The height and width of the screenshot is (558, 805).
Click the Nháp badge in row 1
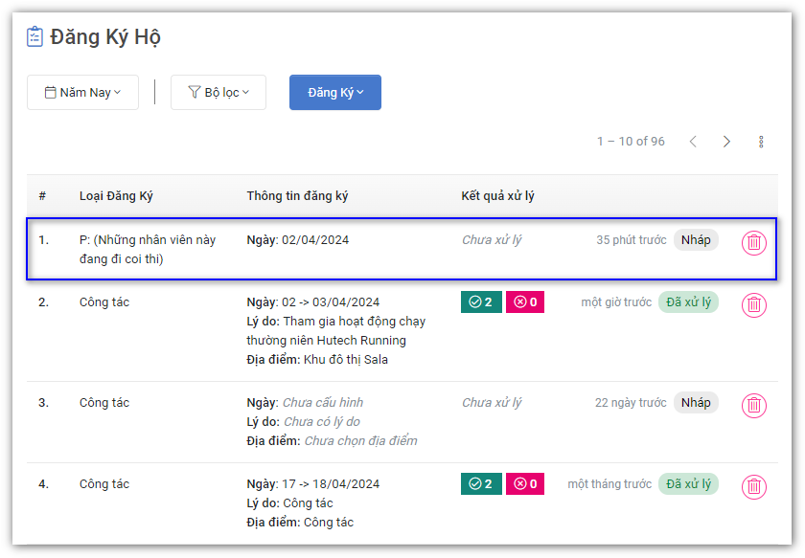(696, 240)
